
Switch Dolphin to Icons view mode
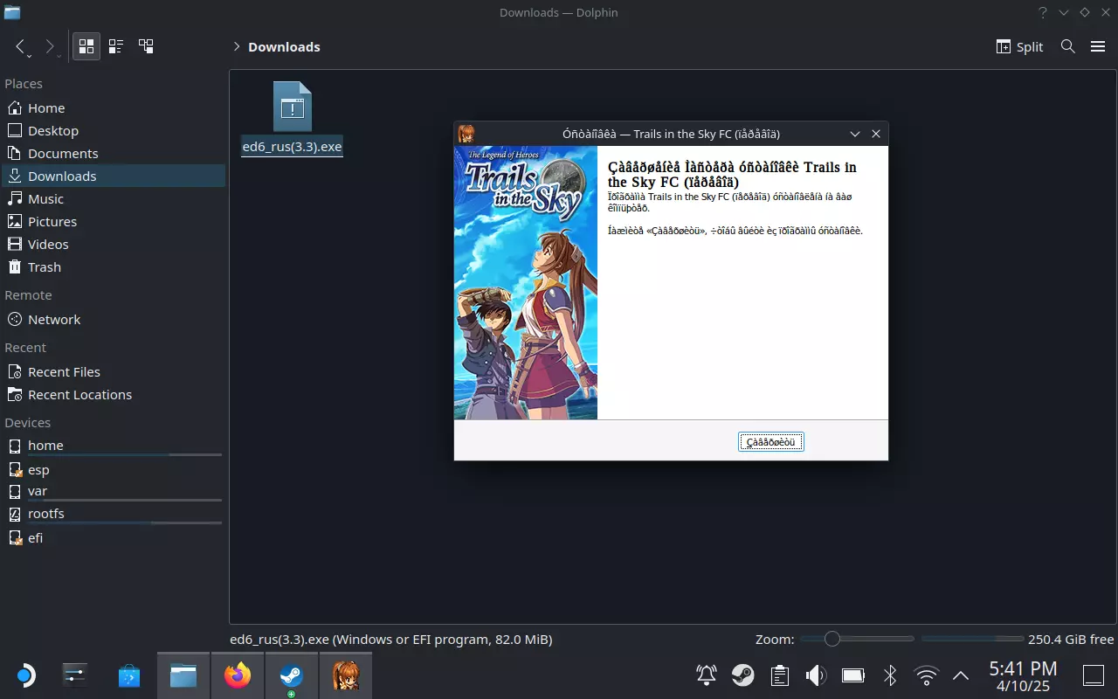point(86,47)
